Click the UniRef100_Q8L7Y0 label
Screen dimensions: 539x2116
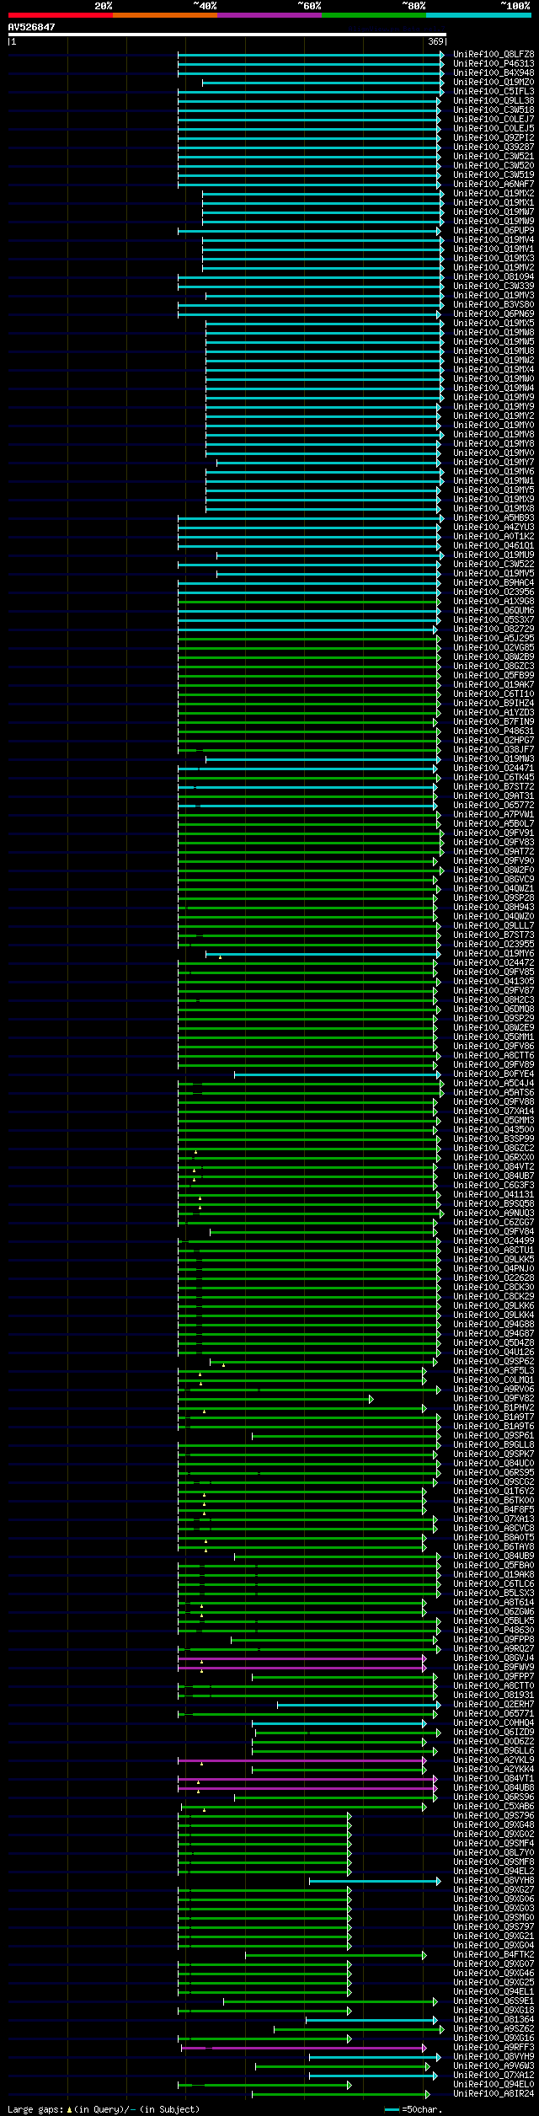click(494, 1853)
